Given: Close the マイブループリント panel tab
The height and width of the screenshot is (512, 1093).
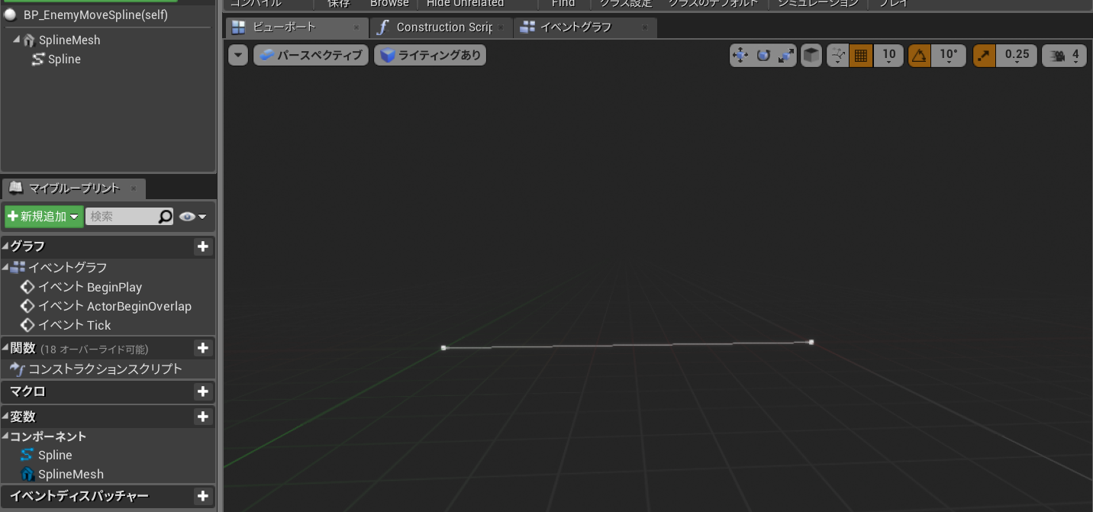Looking at the screenshot, I should pos(133,188).
